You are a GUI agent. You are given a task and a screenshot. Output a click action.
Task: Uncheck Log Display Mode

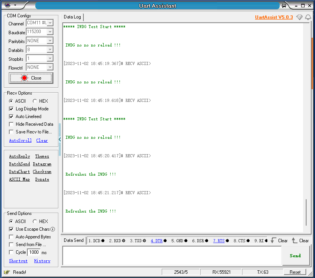pyautogui.click(x=11, y=109)
